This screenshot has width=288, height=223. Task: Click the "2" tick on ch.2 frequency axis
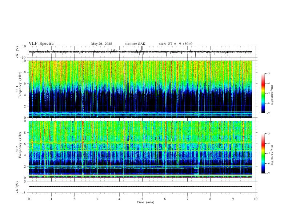(x=25, y=167)
